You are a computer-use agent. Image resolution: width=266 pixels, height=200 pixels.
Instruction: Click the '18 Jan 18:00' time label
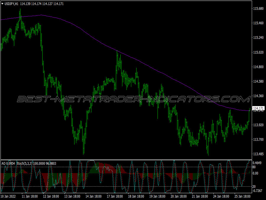136,196
